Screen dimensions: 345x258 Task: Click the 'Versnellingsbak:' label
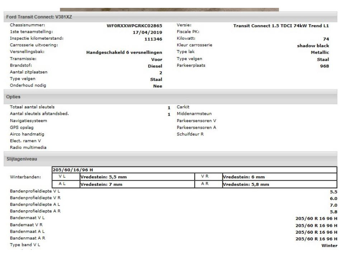27,52
